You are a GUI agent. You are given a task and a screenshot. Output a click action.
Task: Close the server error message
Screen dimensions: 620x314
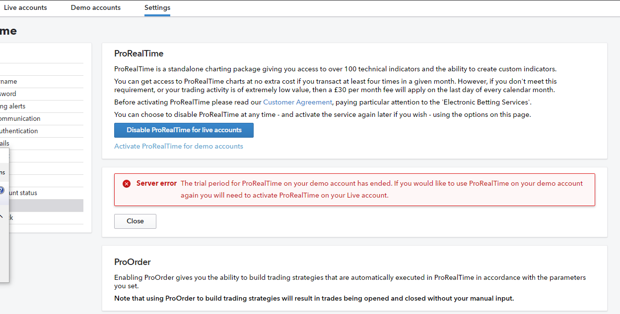click(135, 221)
